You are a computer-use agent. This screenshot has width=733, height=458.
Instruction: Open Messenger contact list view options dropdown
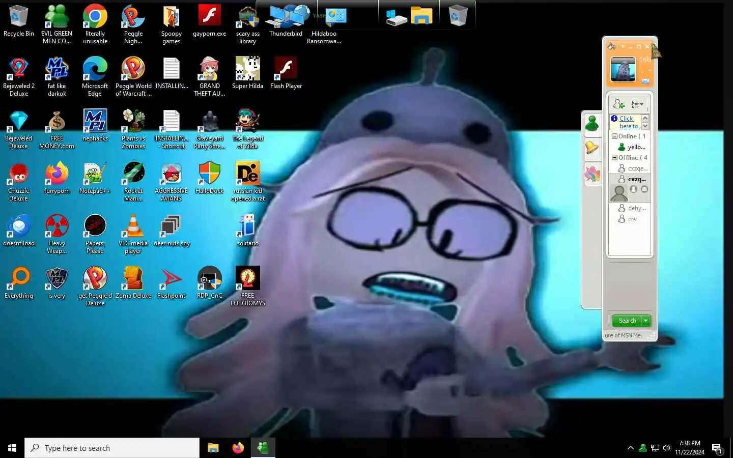638,104
